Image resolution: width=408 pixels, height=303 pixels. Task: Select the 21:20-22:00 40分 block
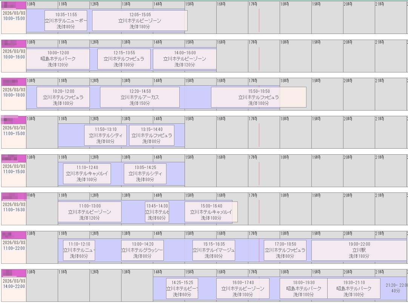pos(396,288)
